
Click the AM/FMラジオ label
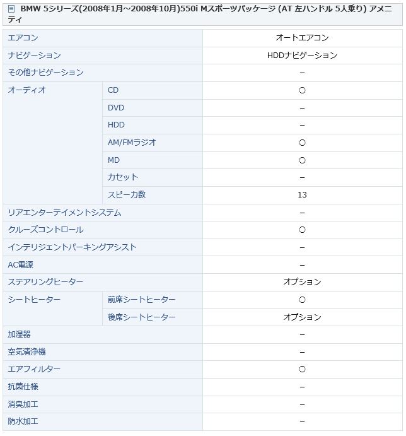(132, 143)
